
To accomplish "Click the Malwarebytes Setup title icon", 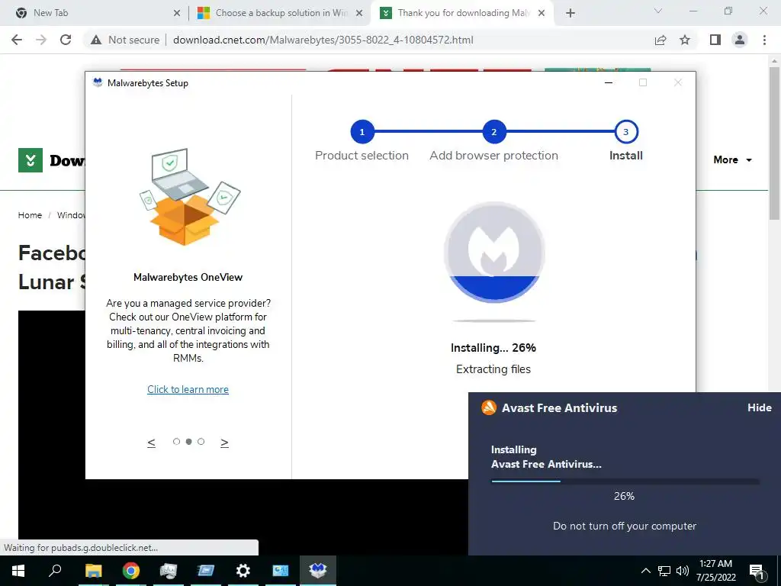I will [x=98, y=82].
